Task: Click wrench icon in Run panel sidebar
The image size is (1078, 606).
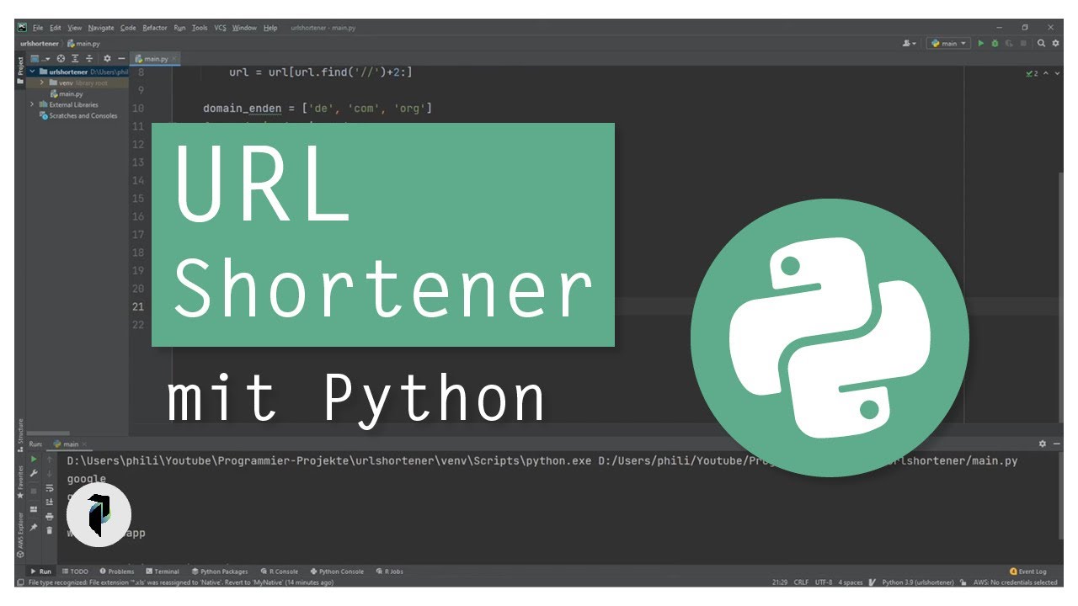Action: pos(34,473)
